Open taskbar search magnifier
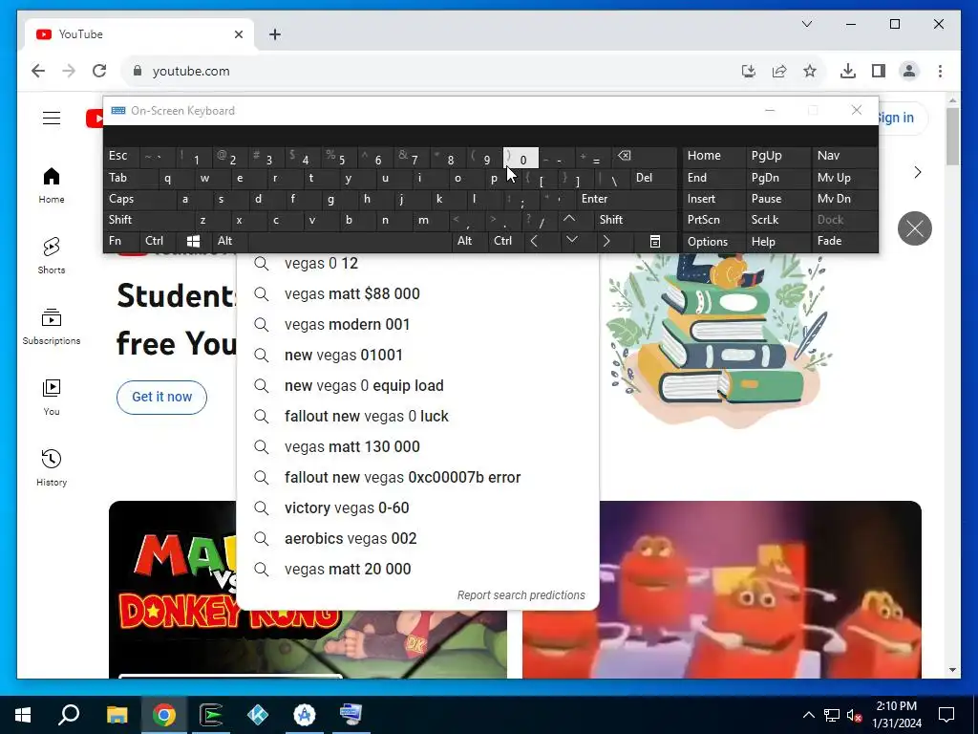 [69, 715]
